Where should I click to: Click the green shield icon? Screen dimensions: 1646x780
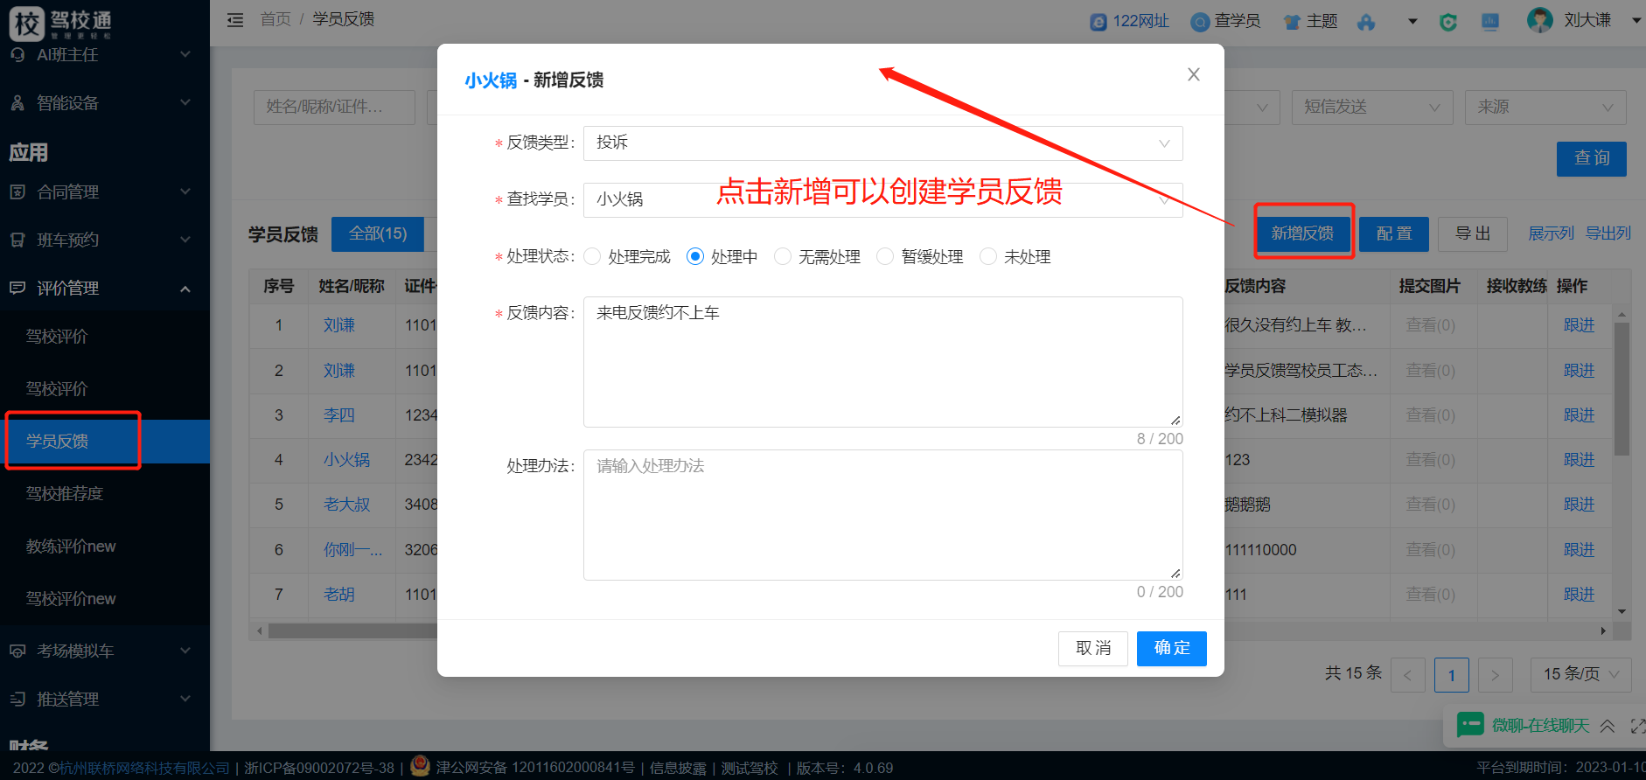(x=1448, y=22)
